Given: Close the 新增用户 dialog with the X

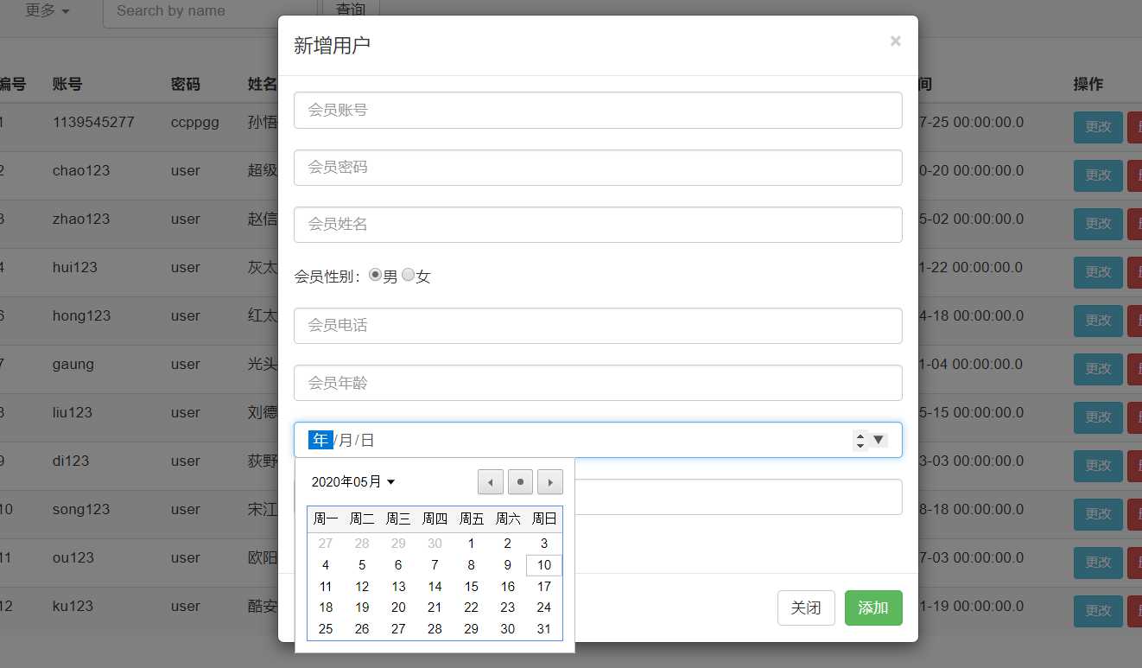Looking at the screenshot, I should pos(895,41).
